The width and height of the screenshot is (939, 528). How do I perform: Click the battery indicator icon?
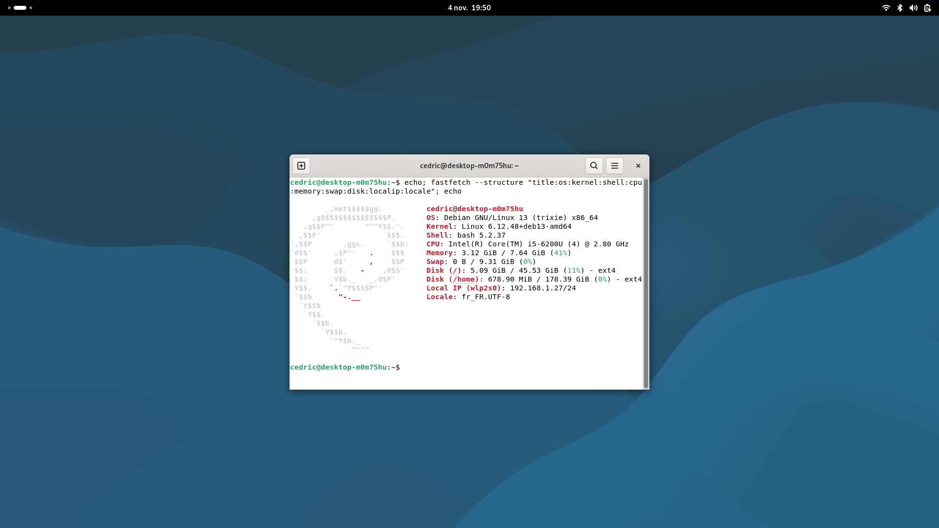tap(927, 8)
